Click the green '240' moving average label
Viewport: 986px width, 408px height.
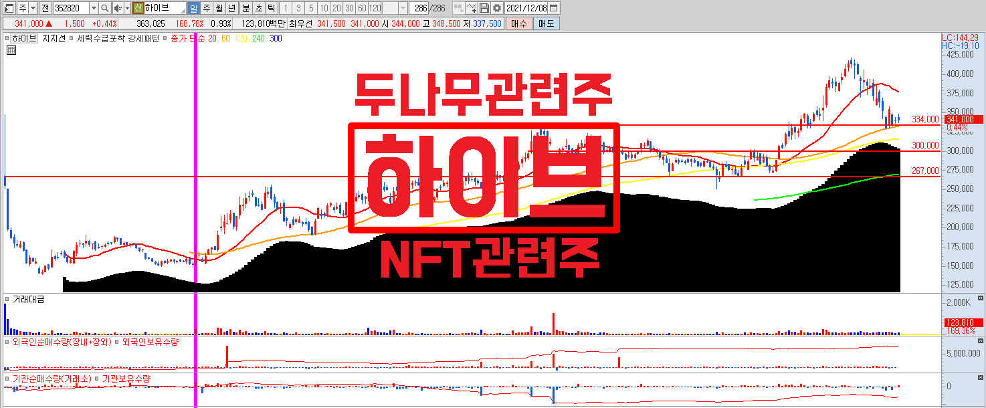click(x=258, y=39)
